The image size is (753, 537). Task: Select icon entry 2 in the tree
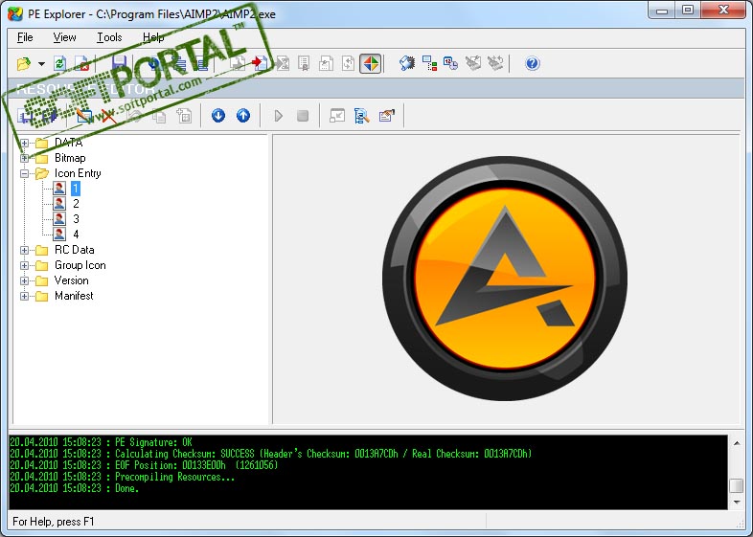76,204
